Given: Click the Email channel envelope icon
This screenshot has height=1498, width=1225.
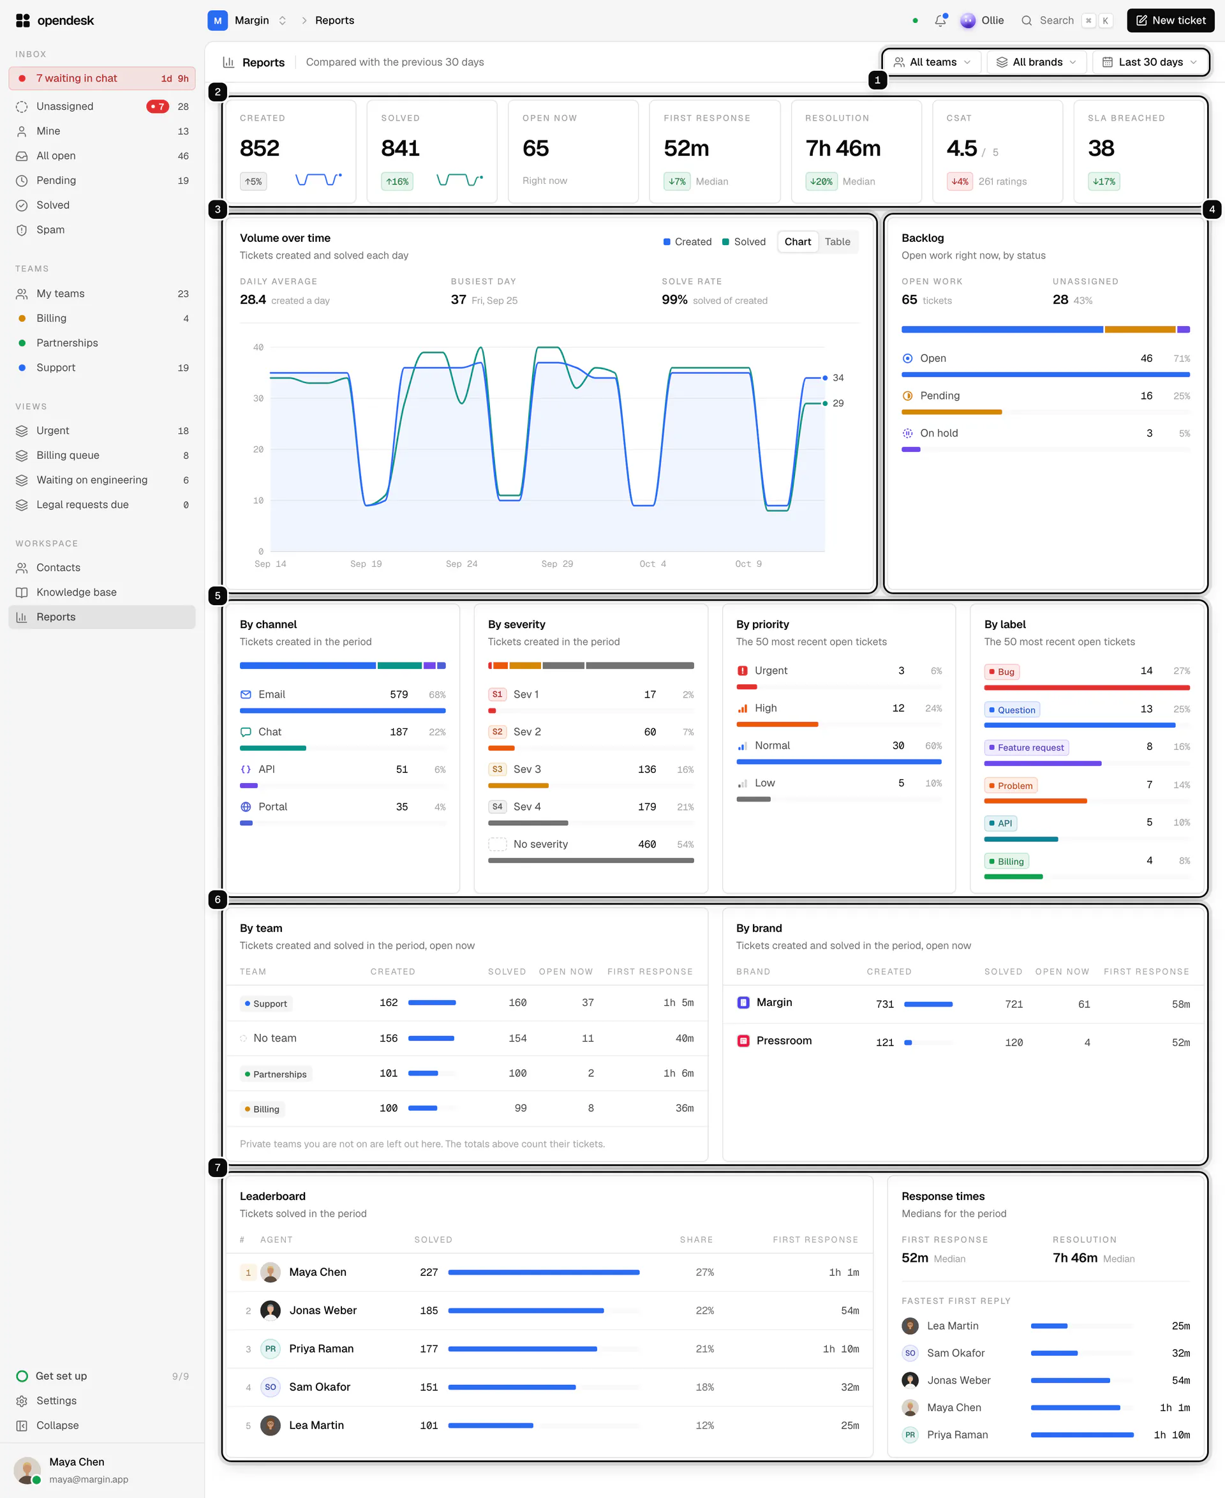Looking at the screenshot, I should (246, 694).
